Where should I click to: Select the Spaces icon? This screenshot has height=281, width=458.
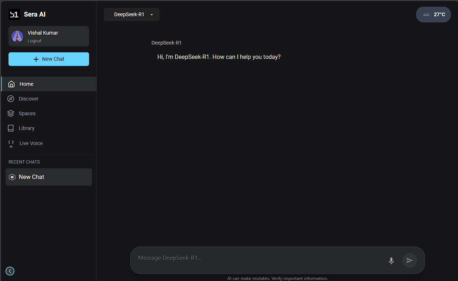point(10,113)
